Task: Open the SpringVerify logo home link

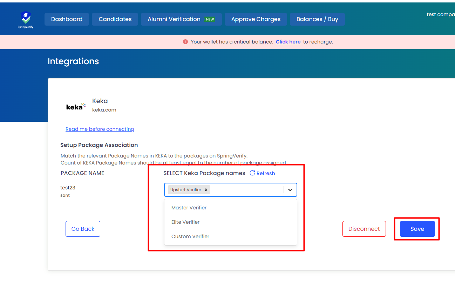Action: tap(26, 20)
